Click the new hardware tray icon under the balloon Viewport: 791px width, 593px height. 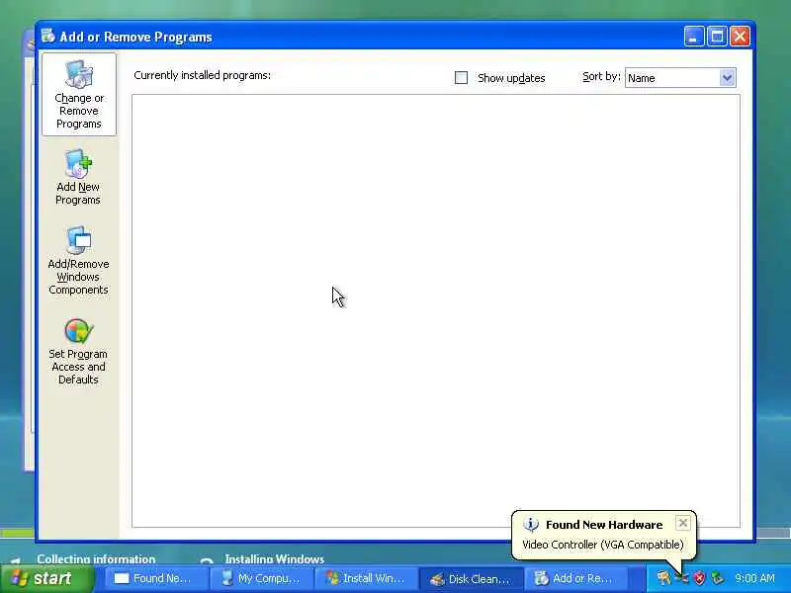[x=682, y=578]
